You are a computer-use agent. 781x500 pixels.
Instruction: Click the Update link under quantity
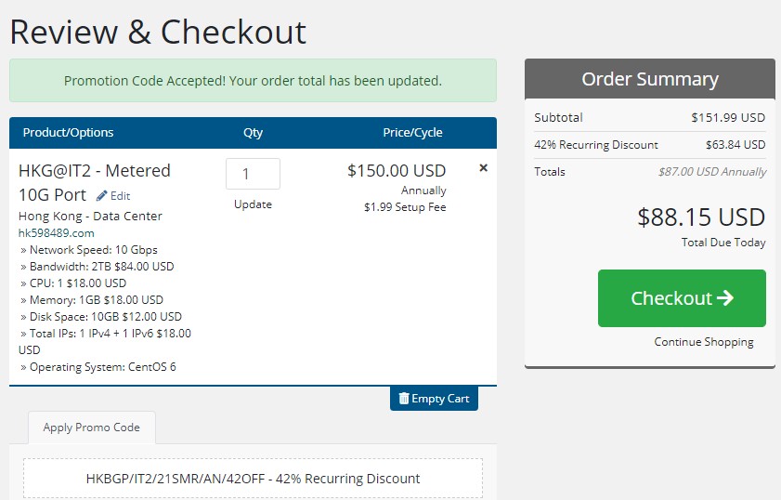(x=253, y=204)
